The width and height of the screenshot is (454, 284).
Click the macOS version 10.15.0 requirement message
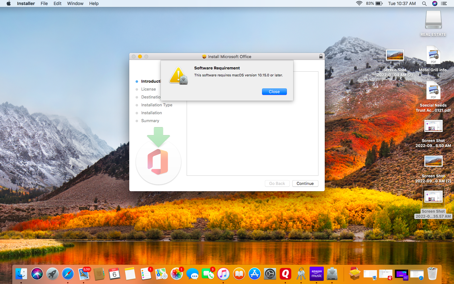238,75
